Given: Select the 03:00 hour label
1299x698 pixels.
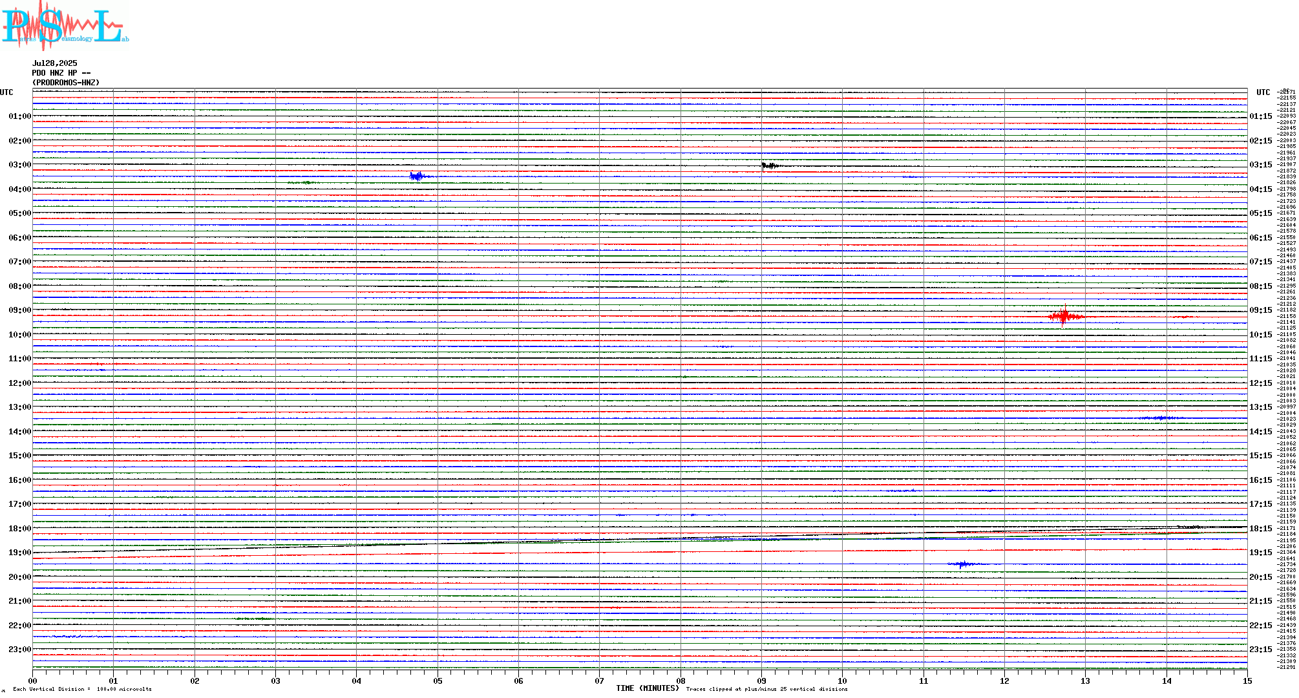Looking at the screenshot, I should point(20,165).
